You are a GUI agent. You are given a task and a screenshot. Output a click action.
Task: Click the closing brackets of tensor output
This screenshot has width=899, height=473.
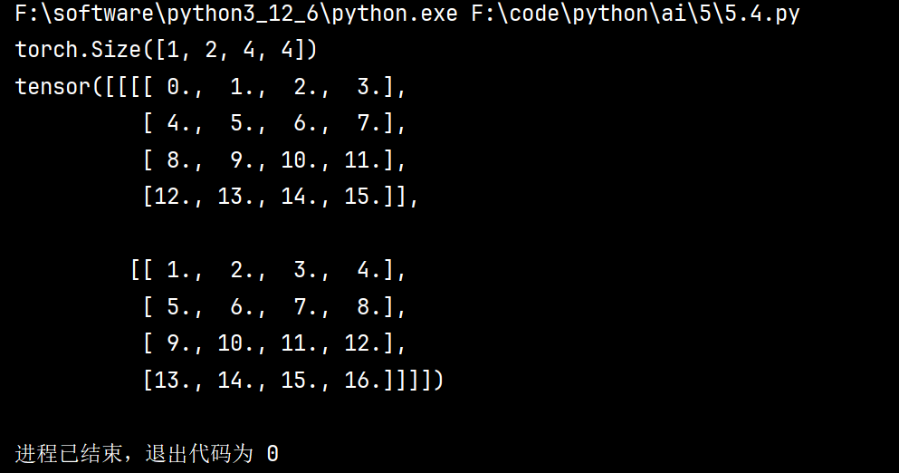point(414,381)
